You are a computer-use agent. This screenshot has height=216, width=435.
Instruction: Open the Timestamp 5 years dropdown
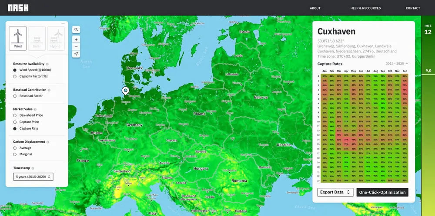click(x=33, y=177)
